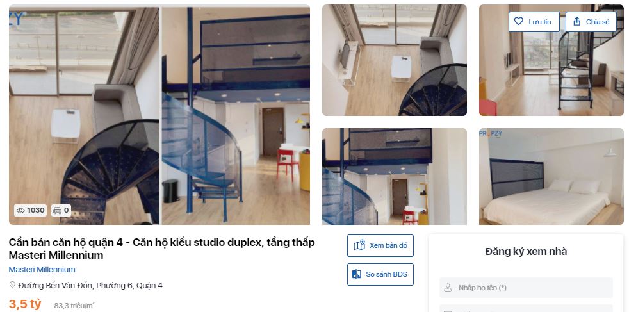
Task: View the bedroom with white bed thumbnail
Action: (x=551, y=176)
